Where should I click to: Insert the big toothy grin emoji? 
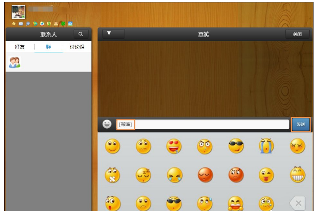coord(298,175)
